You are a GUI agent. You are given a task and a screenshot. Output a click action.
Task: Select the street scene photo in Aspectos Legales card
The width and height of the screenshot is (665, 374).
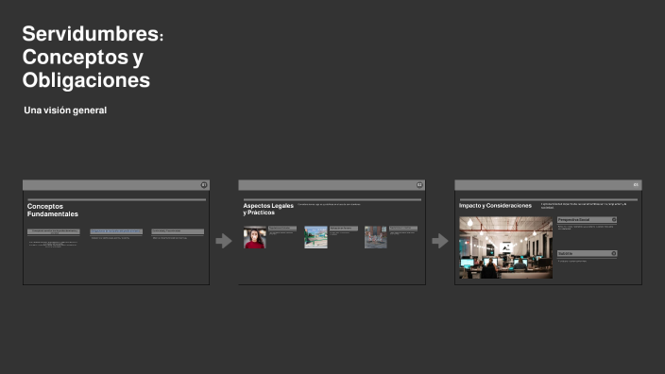coord(376,237)
